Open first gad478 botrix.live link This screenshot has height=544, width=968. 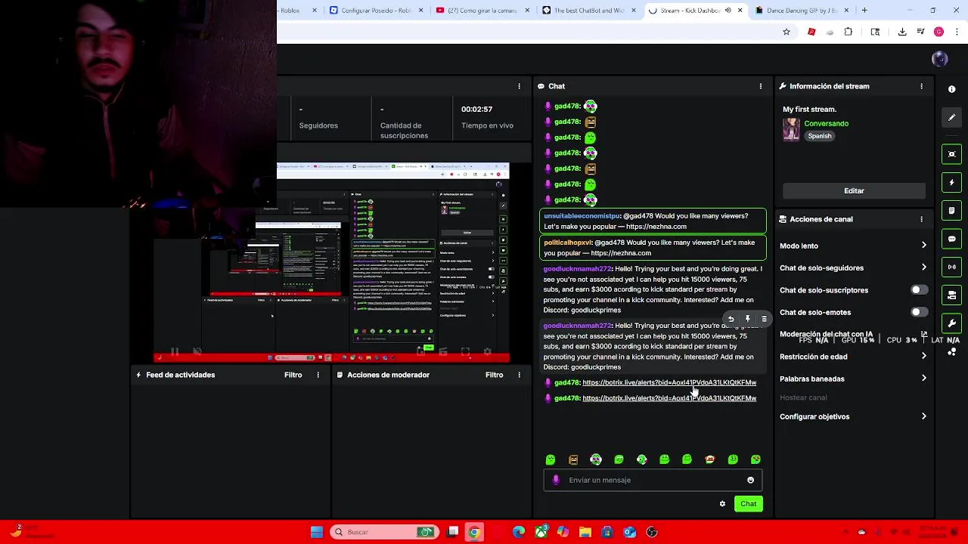(x=669, y=383)
